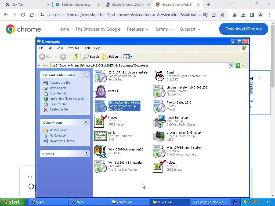Click E-mail this file link

(x=58, y=104)
